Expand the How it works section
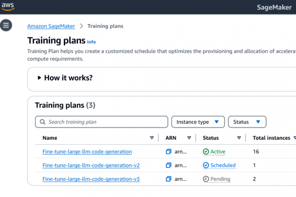This screenshot has width=296, height=197. (x=40, y=78)
